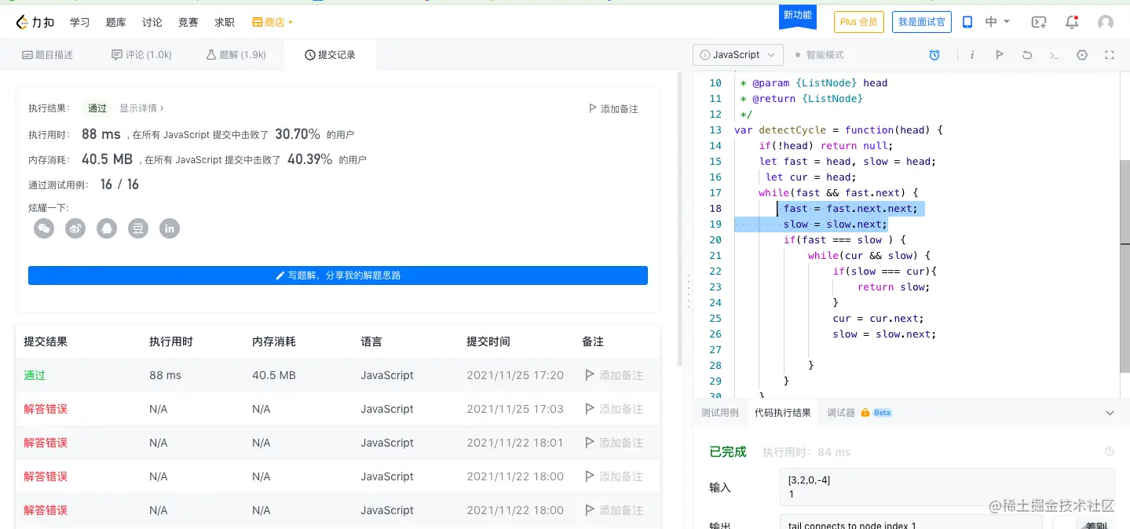Share result to Douban
The width and height of the screenshot is (1130, 529).
(138, 228)
